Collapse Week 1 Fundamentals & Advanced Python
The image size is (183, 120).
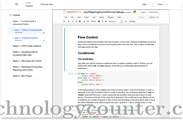[x=11, y=23]
